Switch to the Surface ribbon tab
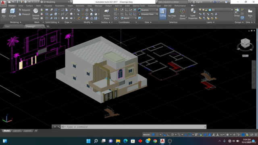258x145 pixels. (29, 6)
